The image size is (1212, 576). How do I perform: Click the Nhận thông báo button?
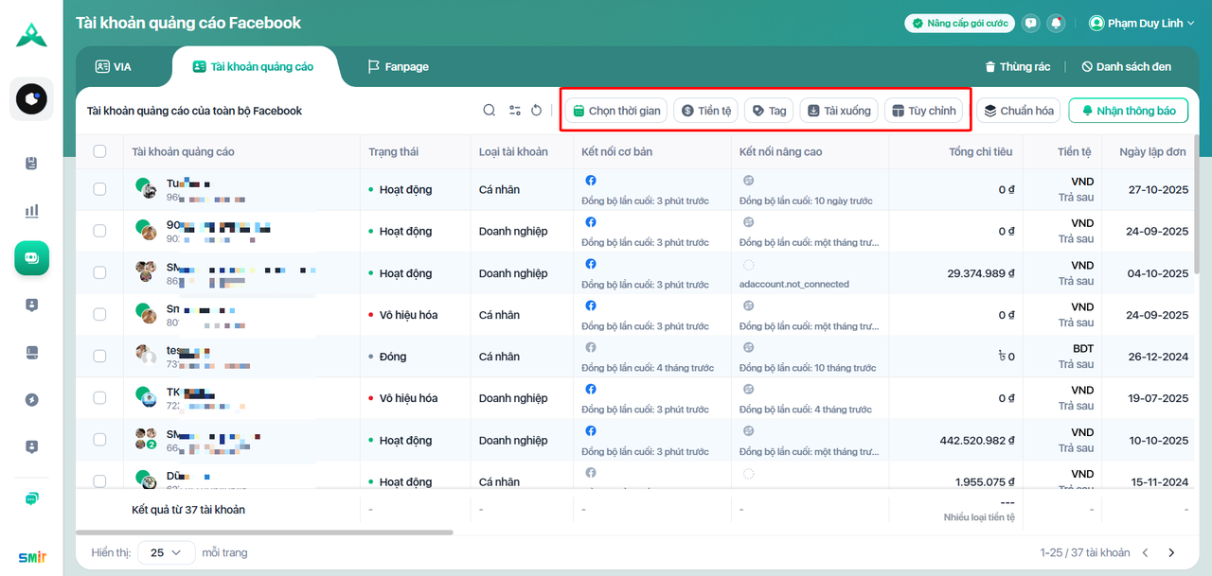coord(1128,111)
